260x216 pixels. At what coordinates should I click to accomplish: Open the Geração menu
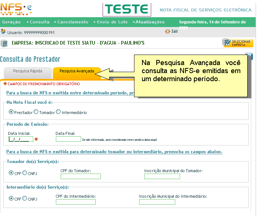pyautogui.click(x=11, y=22)
